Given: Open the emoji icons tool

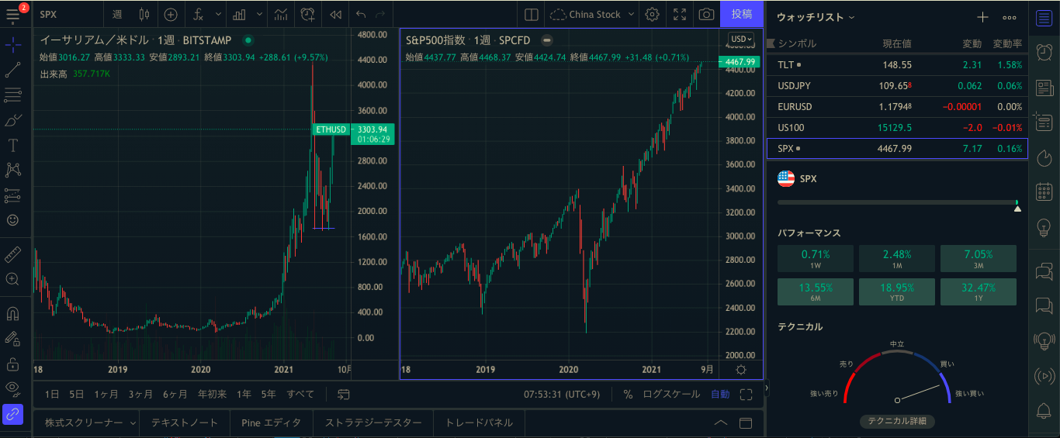Looking at the screenshot, I should click(x=13, y=220).
